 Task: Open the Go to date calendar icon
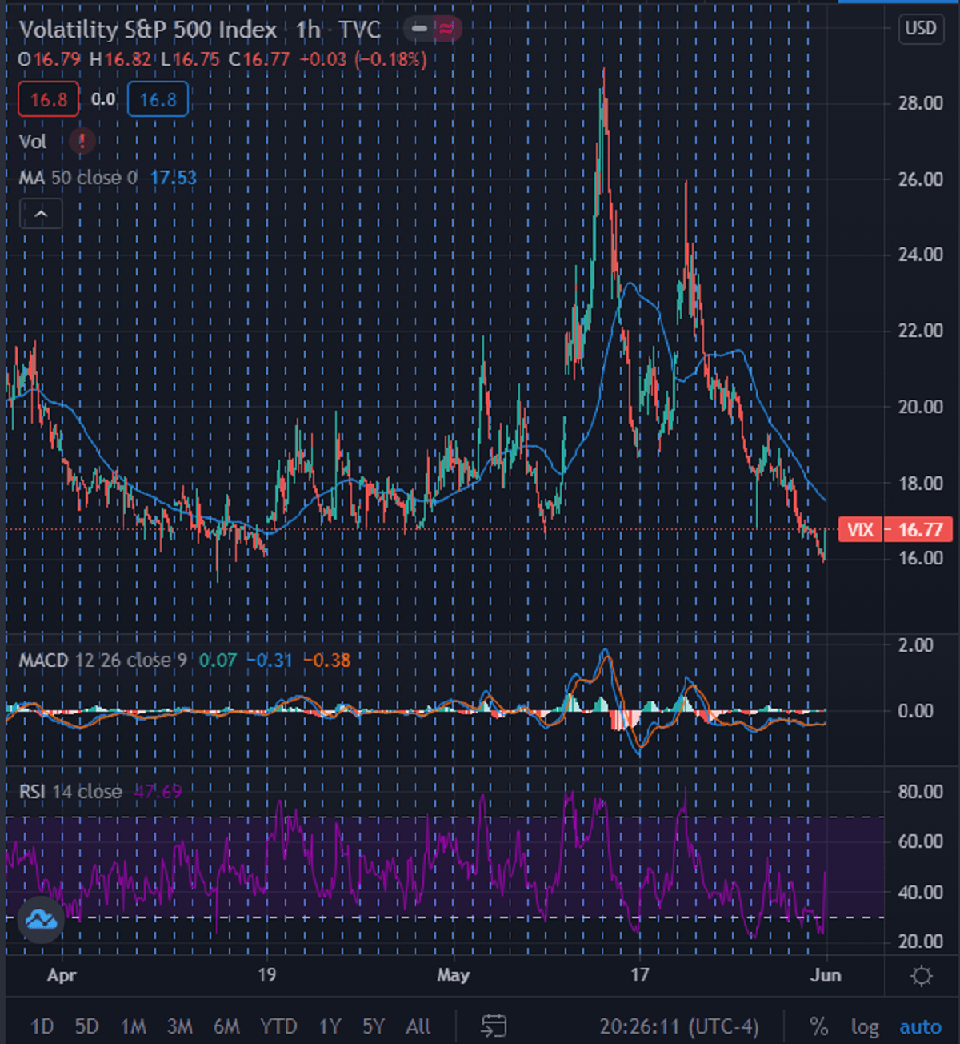(494, 1026)
